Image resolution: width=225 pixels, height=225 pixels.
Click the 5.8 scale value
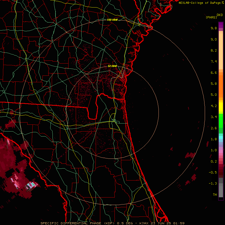click(x=214, y=84)
